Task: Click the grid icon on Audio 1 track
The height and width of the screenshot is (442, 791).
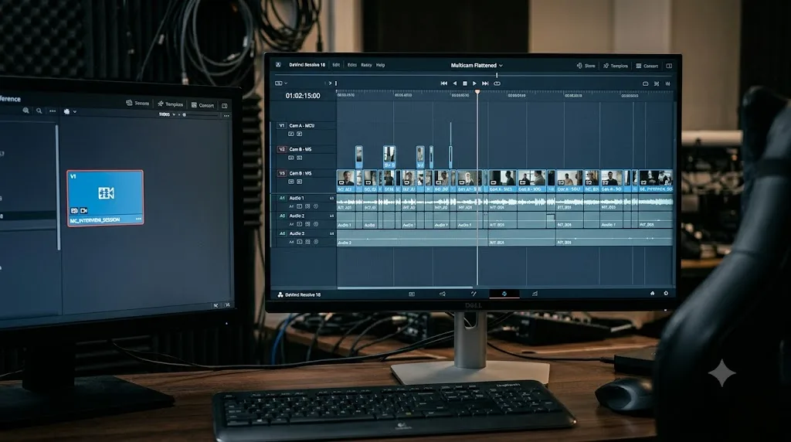Action: tap(307, 206)
